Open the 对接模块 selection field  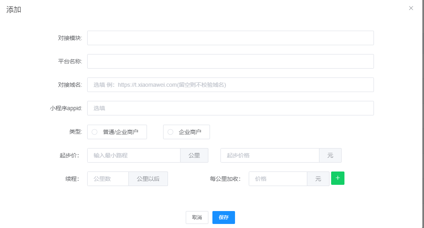(230, 38)
